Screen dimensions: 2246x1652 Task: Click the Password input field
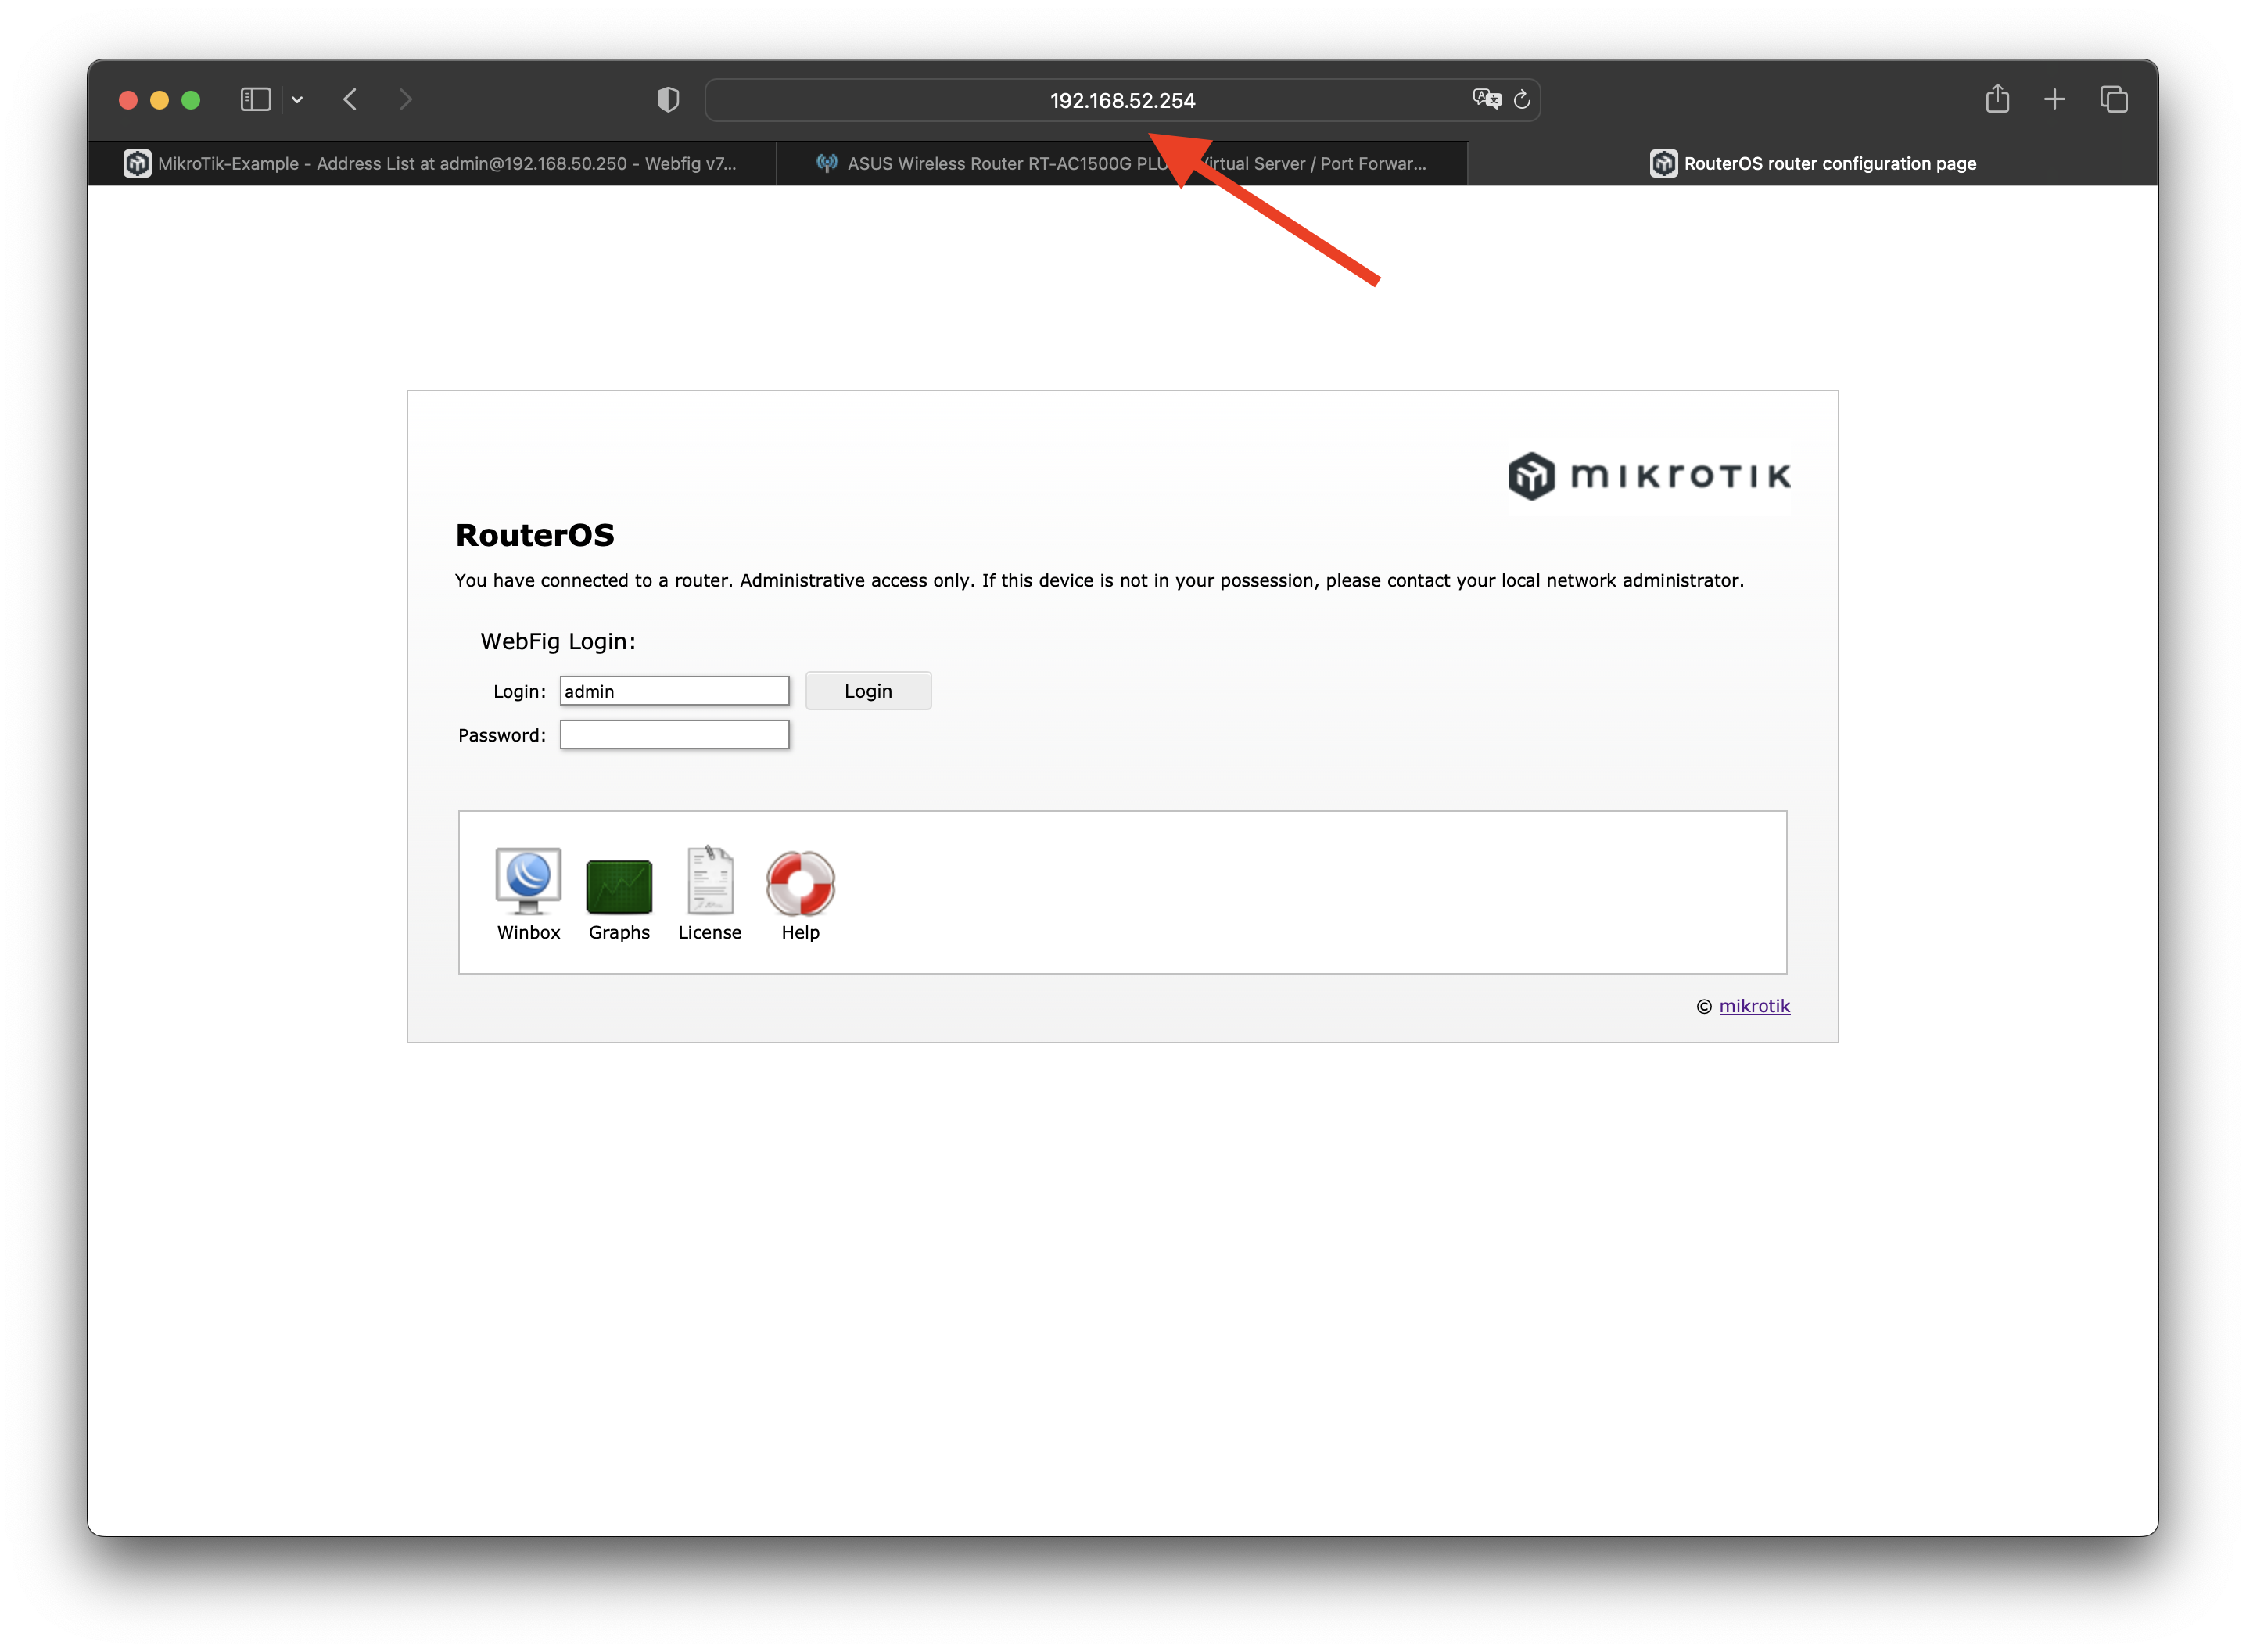[673, 735]
